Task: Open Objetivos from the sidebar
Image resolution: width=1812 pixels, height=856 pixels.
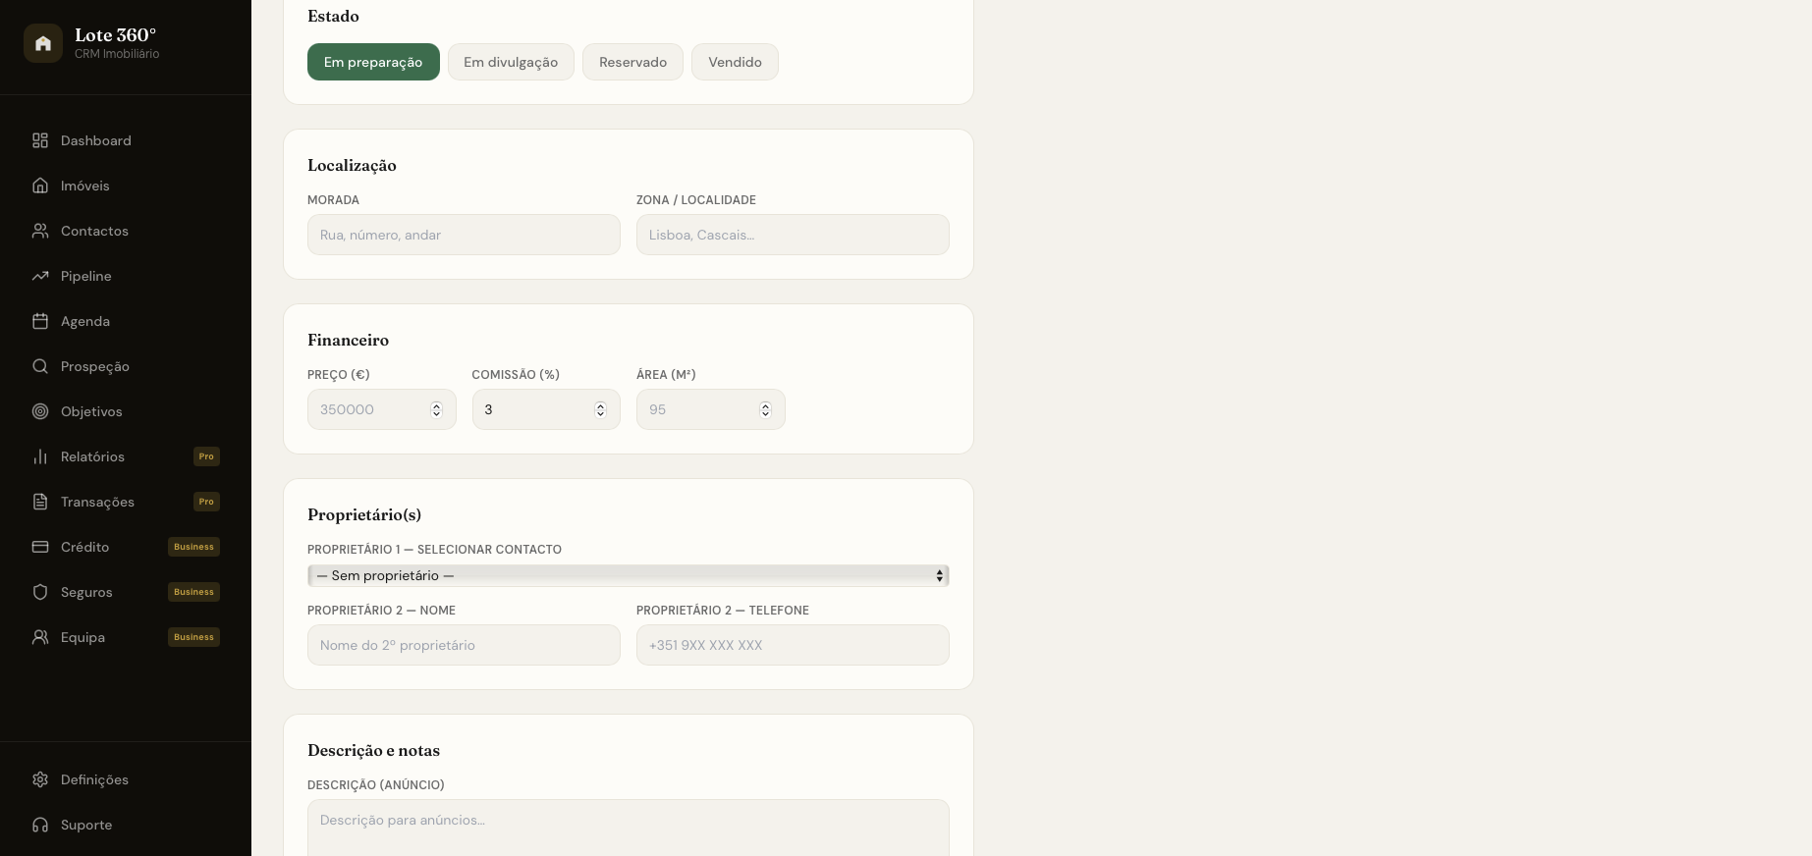Action: 126,411
